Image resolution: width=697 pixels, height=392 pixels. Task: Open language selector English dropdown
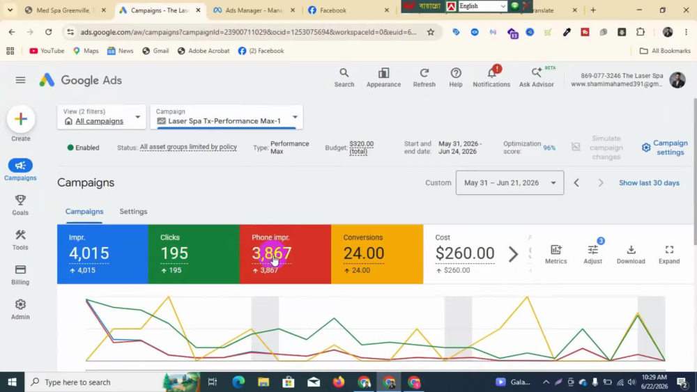(x=482, y=6)
